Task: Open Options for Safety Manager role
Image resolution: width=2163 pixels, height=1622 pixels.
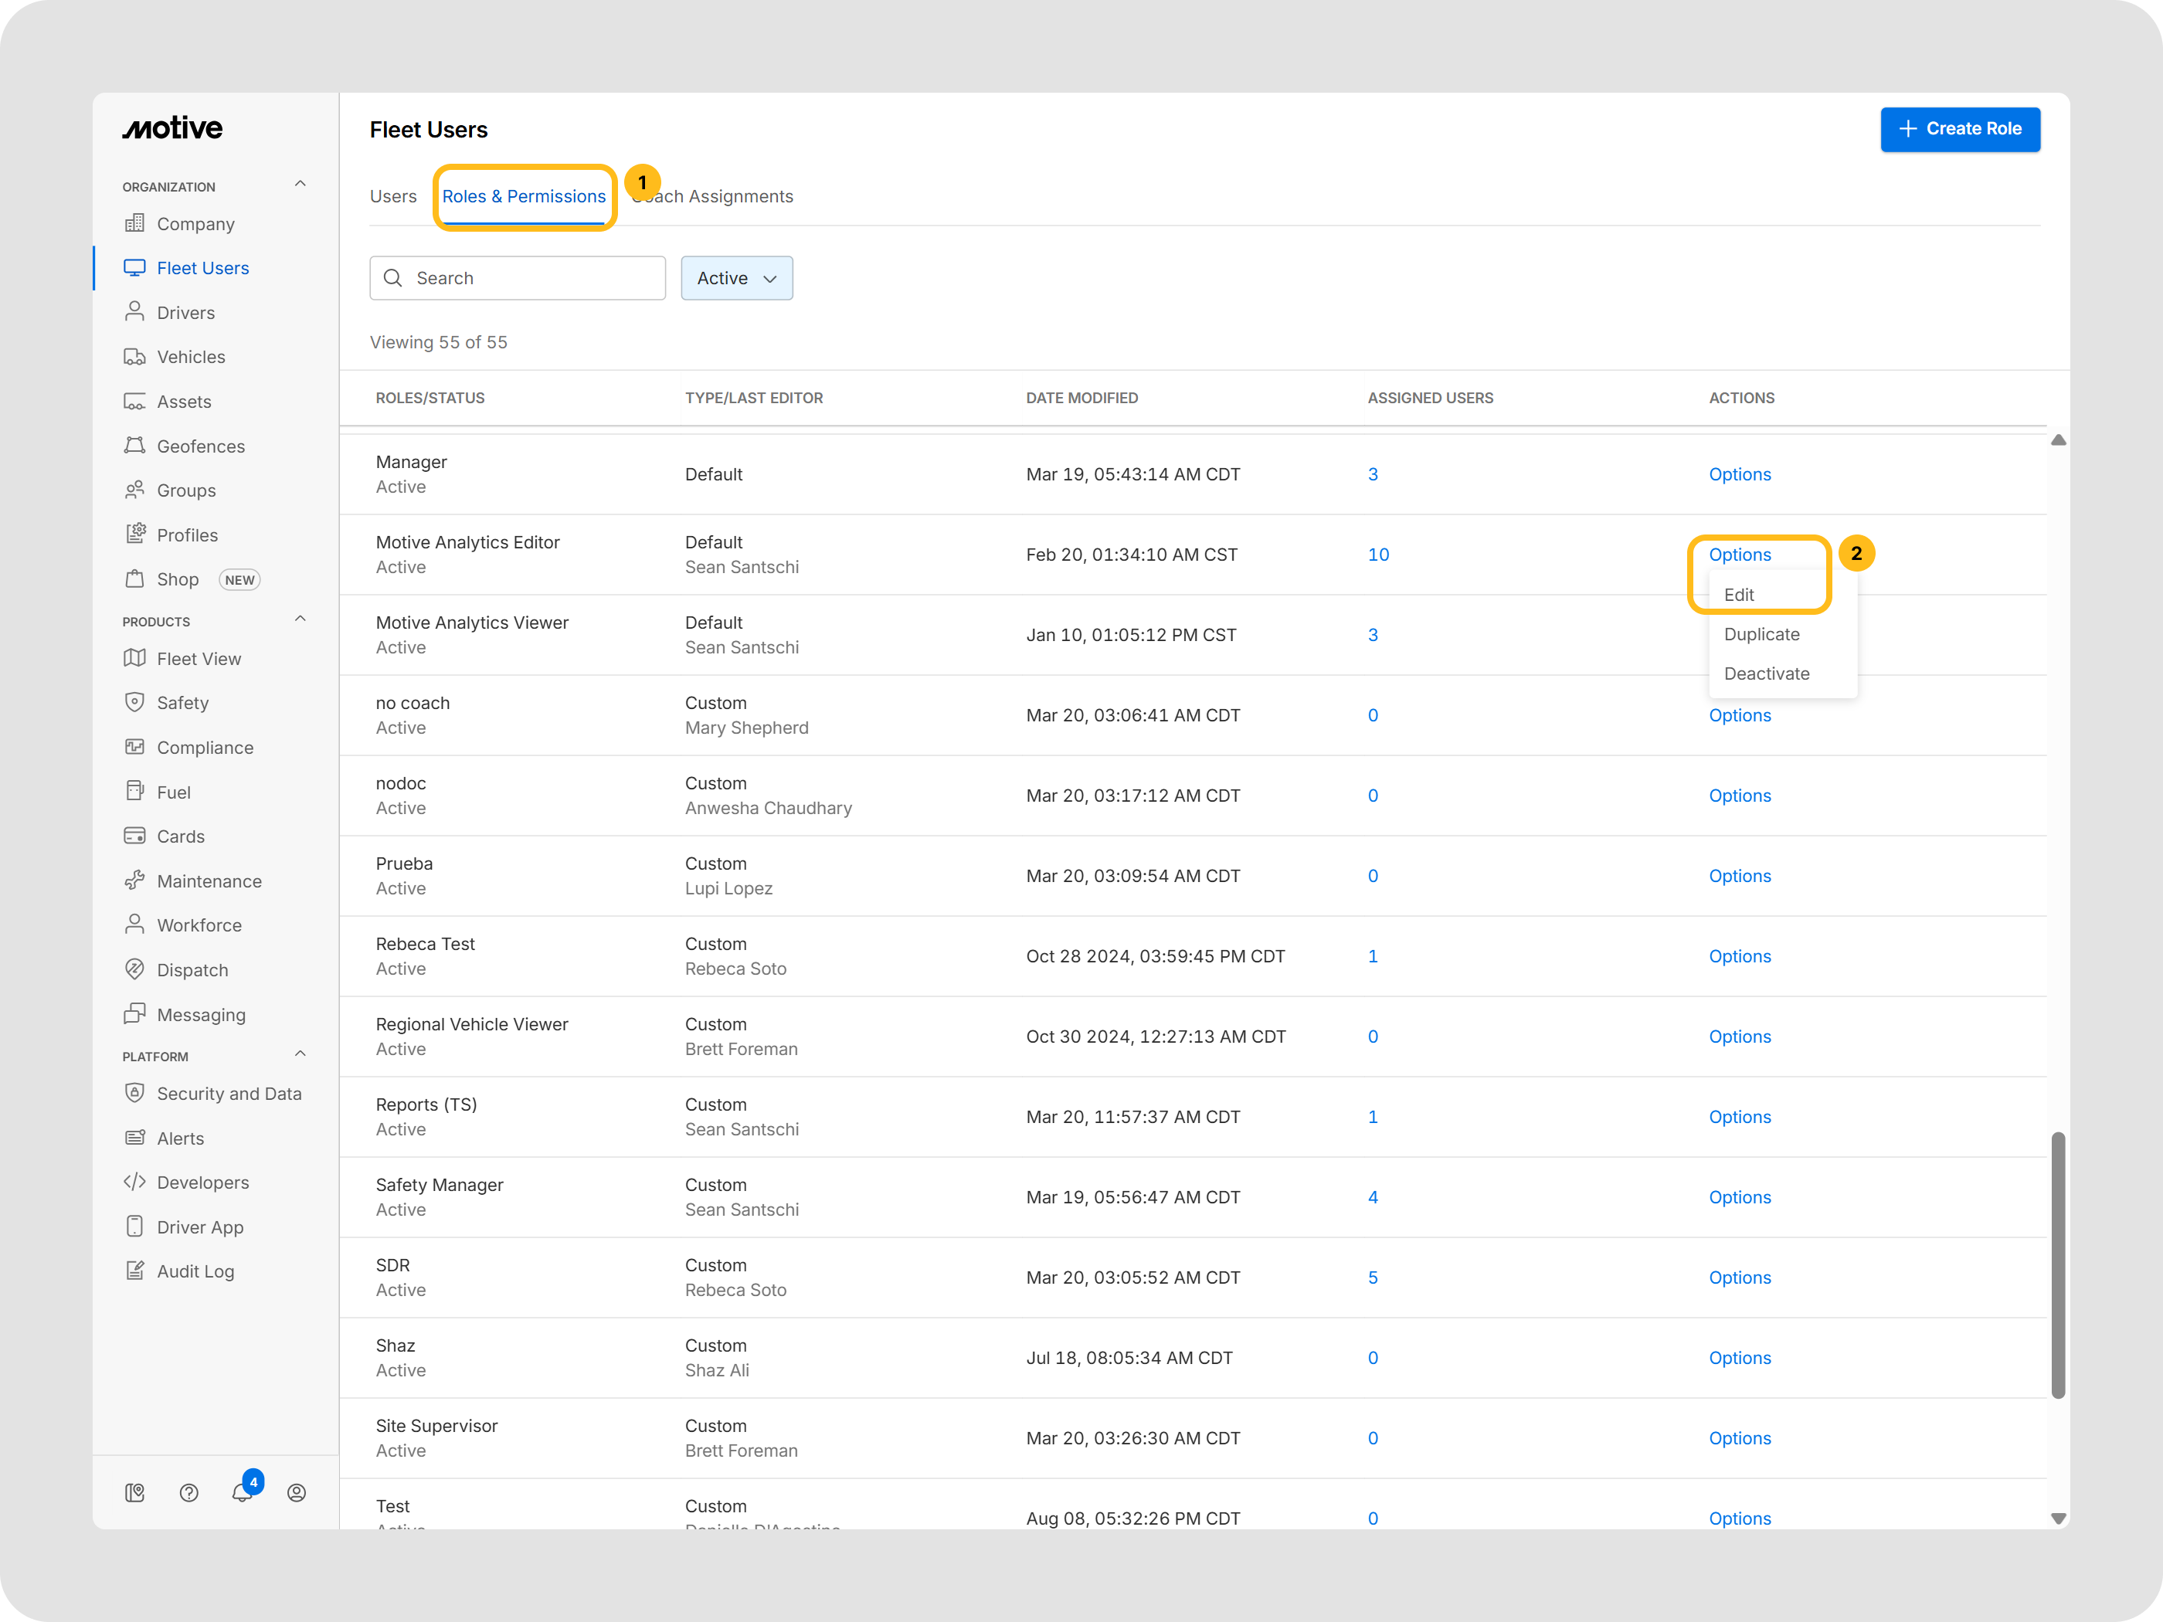Action: (1739, 1196)
